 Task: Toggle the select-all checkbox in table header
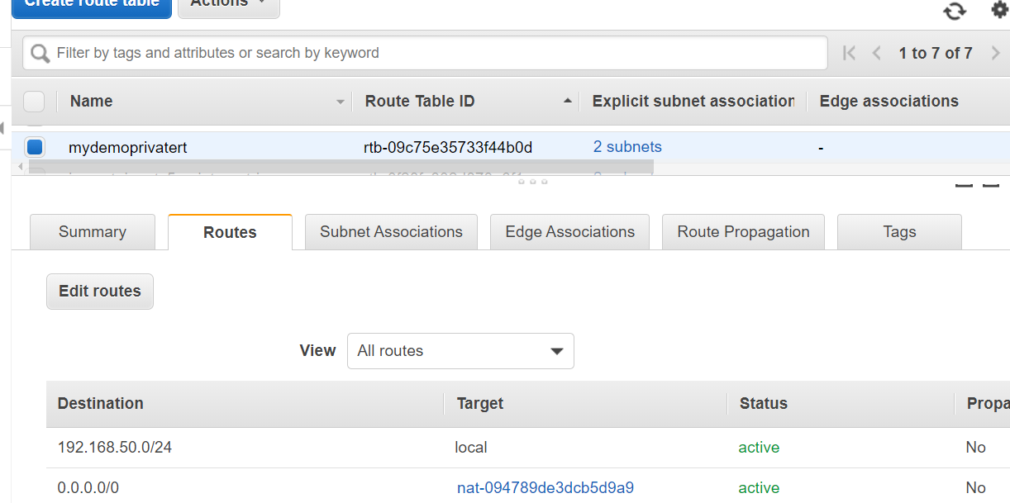[34, 102]
